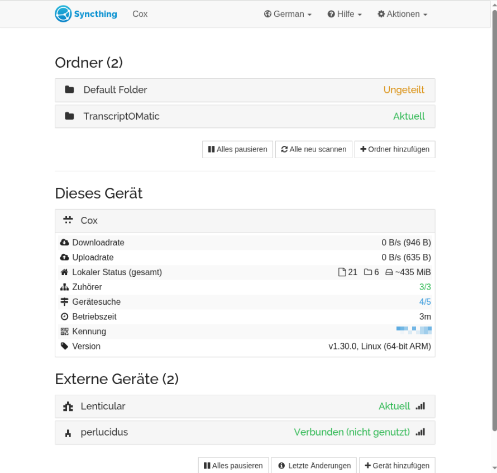Click the Alle neu scannen button

coord(313,149)
